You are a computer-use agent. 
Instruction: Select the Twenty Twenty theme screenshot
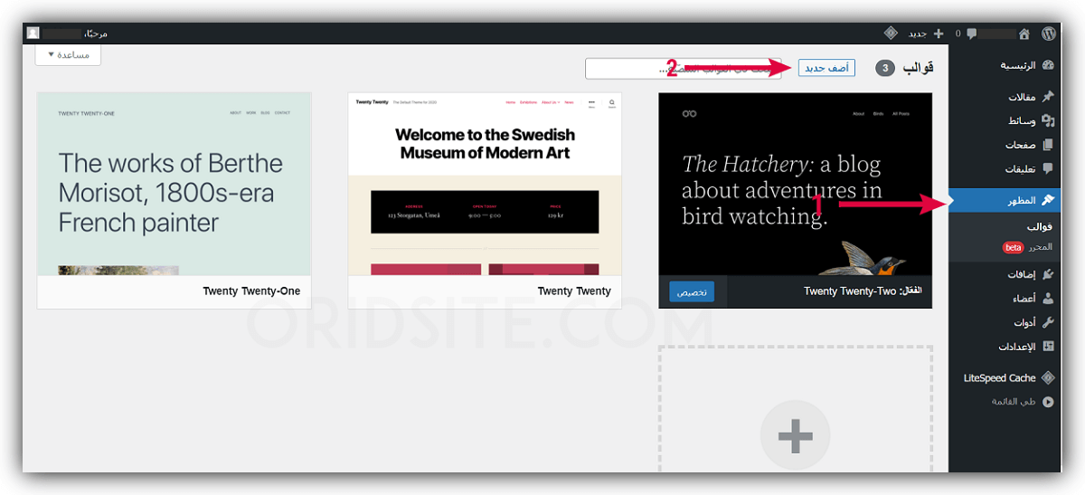click(x=485, y=185)
